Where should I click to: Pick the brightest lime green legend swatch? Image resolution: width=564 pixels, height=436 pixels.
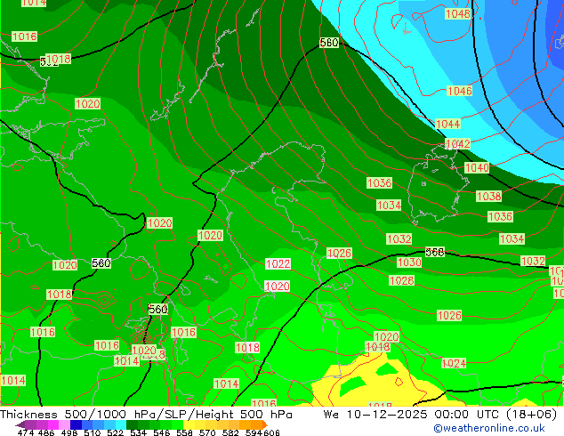pos(177,424)
